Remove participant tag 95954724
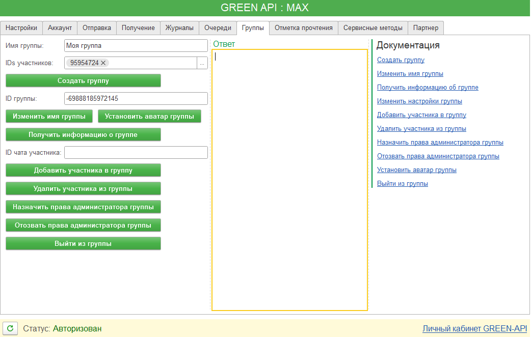531x337 pixels. (x=103, y=63)
